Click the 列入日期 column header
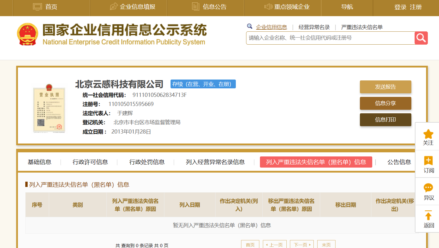Viewport: 439px width, 248px height. click(190, 205)
